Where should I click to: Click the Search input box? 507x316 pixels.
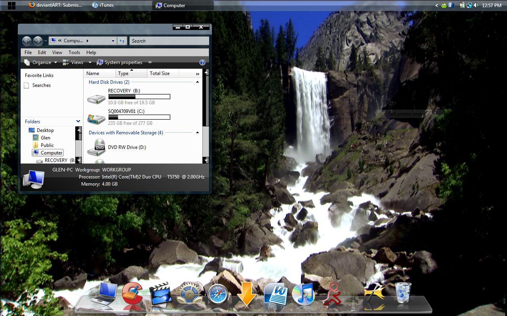pos(169,41)
